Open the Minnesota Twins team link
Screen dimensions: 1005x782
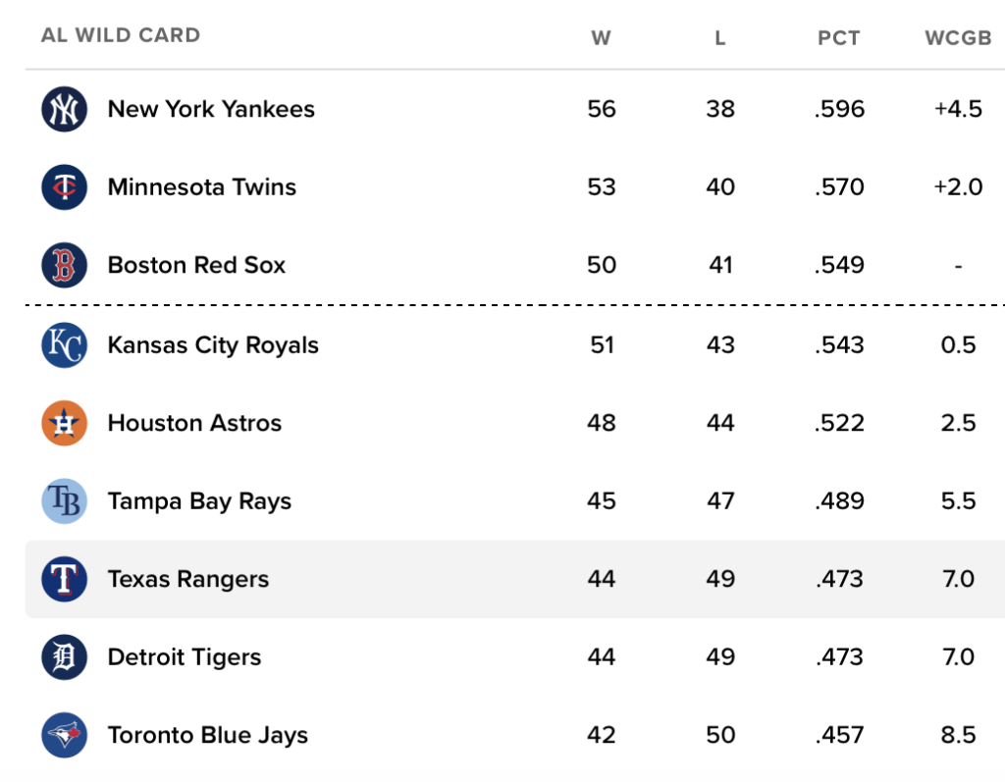pyautogui.click(x=202, y=187)
